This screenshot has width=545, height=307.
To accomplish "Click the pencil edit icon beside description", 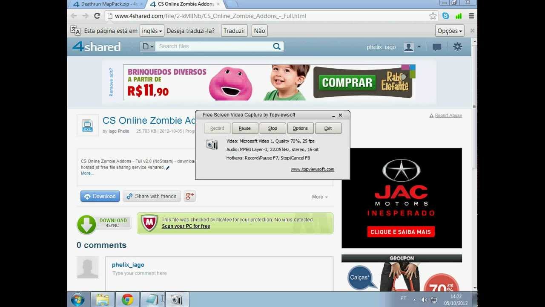I will coord(168,168).
